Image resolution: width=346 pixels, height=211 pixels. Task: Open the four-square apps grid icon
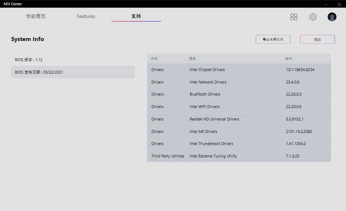click(x=294, y=17)
